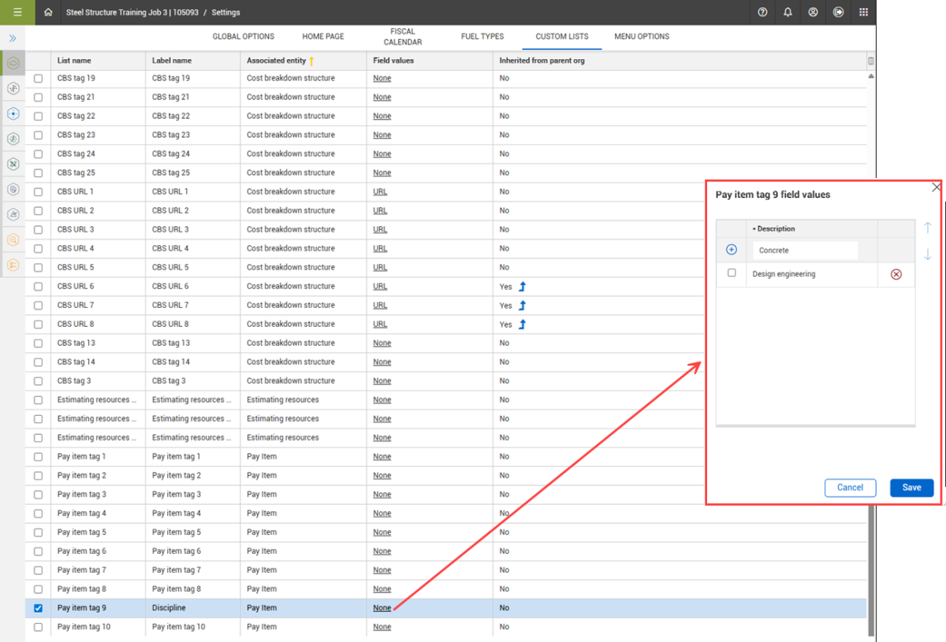Image resolution: width=946 pixels, height=642 pixels.
Task: Delete the Design engineering value
Action: pos(896,274)
